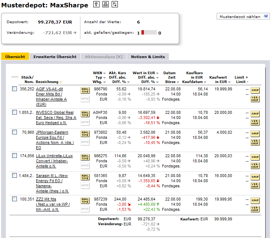Open Realtime quote for Sarasin New Energy fund

(x=85, y=177)
